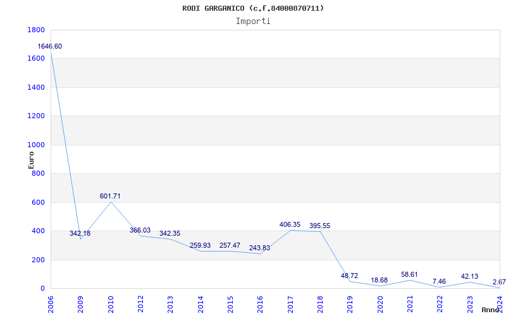
Task: Click the Euro y-axis title
Action: 31,160
